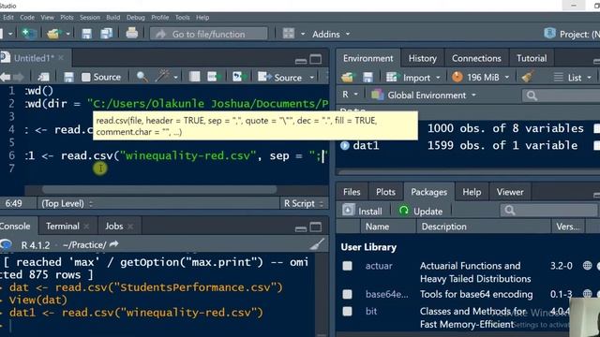
Task: Minimize the source editor pane
Action: pyautogui.click(x=301, y=60)
